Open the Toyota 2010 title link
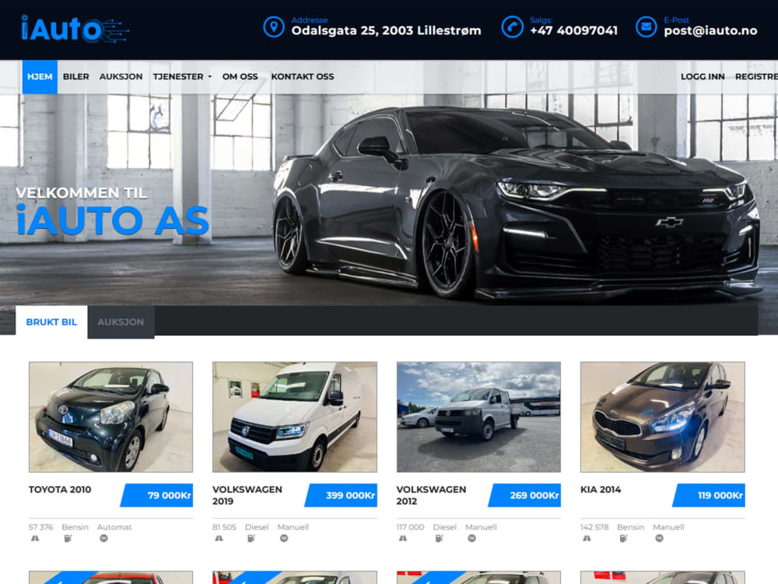This screenshot has width=778, height=584. point(60,489)
